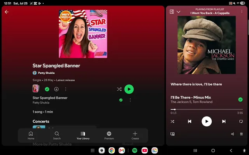This screenshot has width=249, height=155.
Task: Tap the battery indicator in status bar
Action: [242, 3]
